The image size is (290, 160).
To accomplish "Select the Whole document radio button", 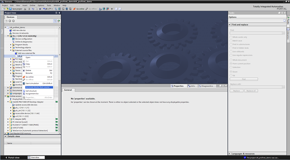I will point(231,60).
